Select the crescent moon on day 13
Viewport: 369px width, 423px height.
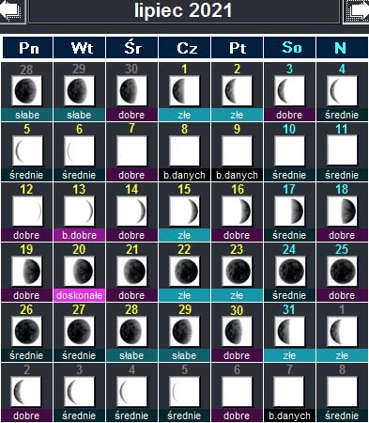[79, 211]
